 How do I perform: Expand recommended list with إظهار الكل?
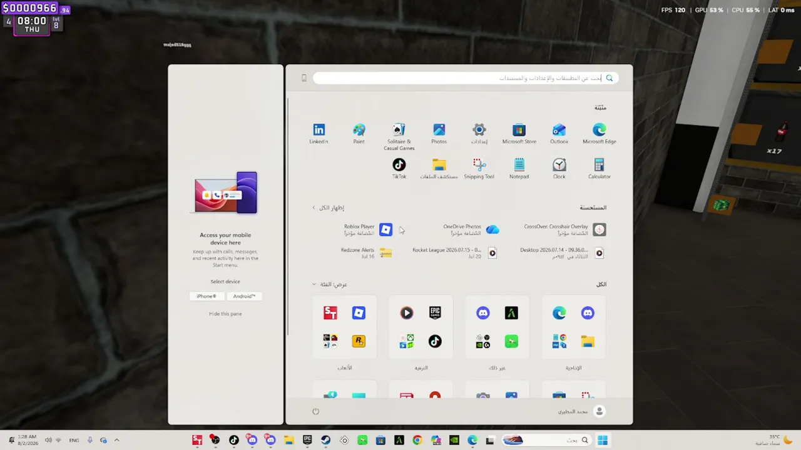click(329, 207)
